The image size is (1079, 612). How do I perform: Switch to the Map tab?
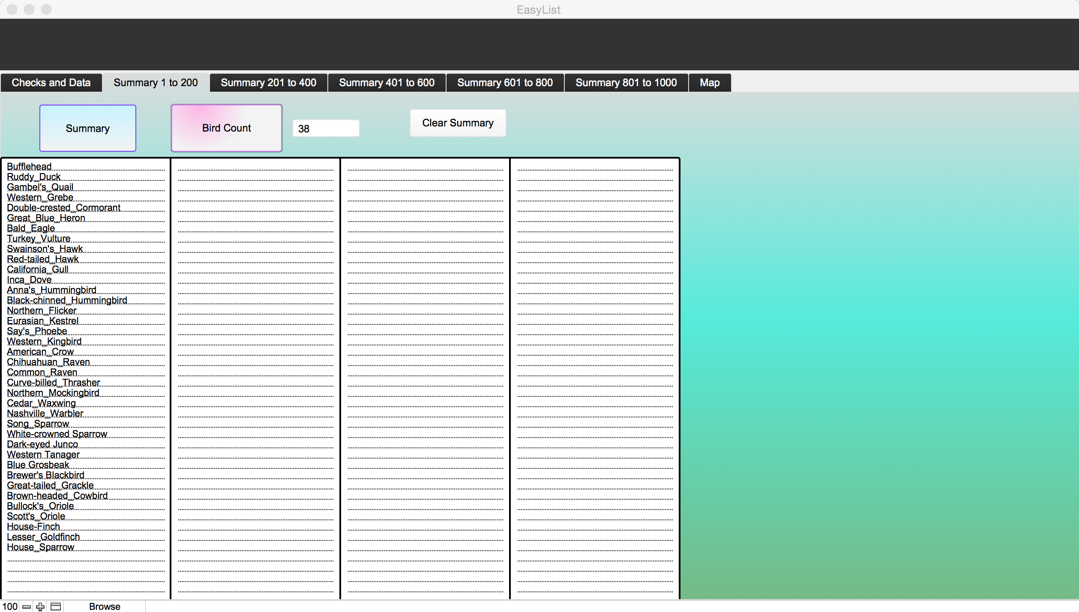(709, 83)
